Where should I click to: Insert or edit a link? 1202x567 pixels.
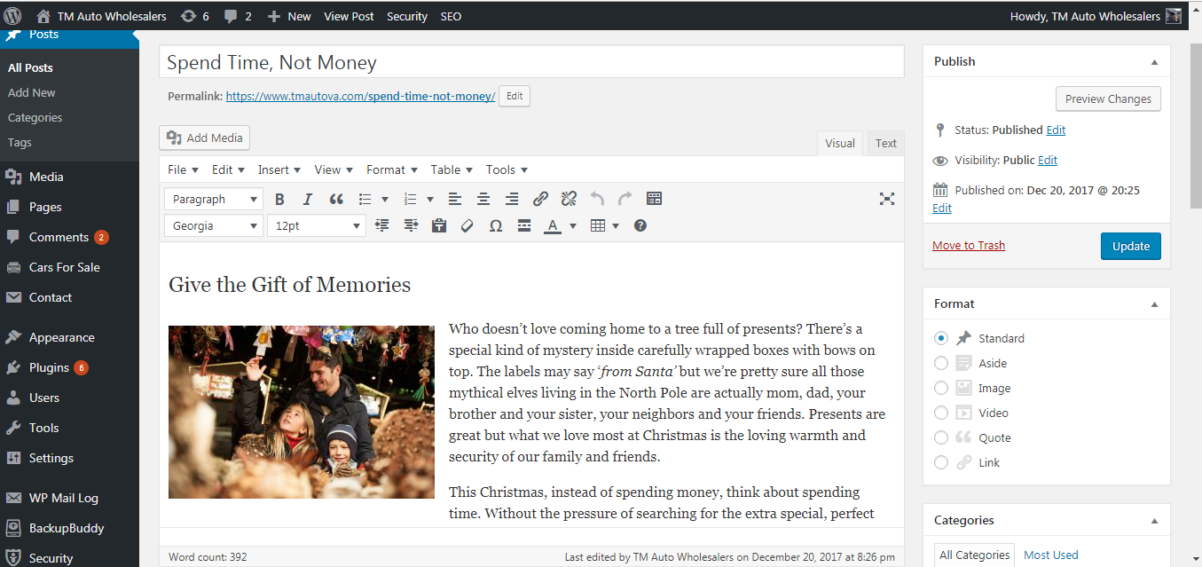pos(540,199)
